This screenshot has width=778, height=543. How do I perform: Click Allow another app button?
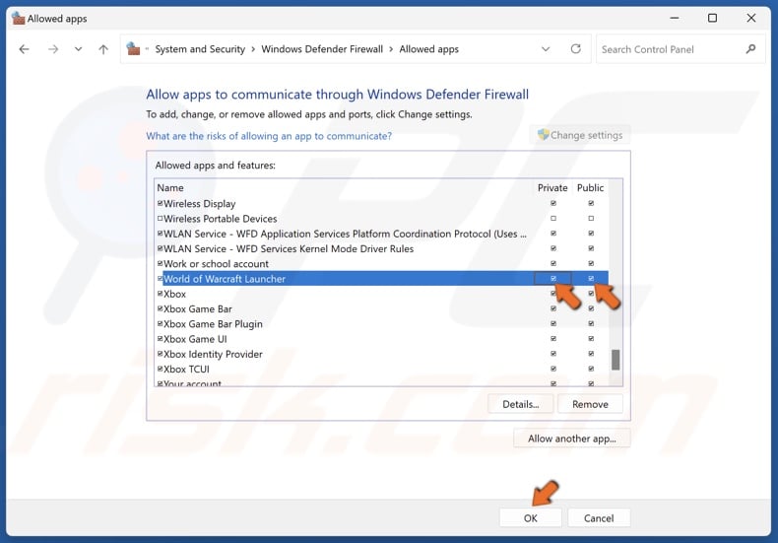click(571, 439)
